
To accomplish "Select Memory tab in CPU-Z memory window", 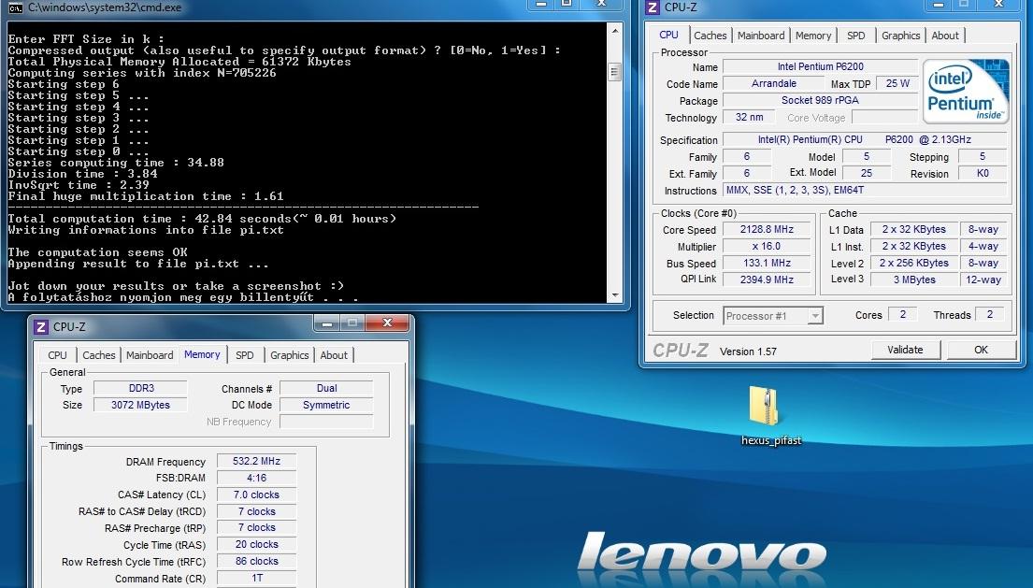I will 202,354.
